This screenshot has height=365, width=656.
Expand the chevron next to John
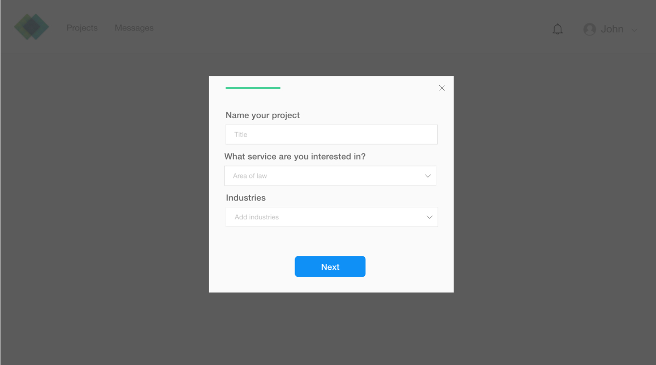coord(634,30)
